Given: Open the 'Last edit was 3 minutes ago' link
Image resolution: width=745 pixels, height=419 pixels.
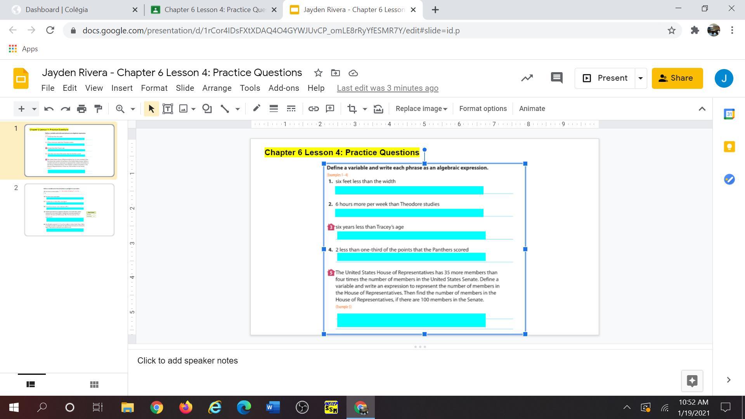Looking at the screenshot, I should pyautogui.click(x=387, y=88).
